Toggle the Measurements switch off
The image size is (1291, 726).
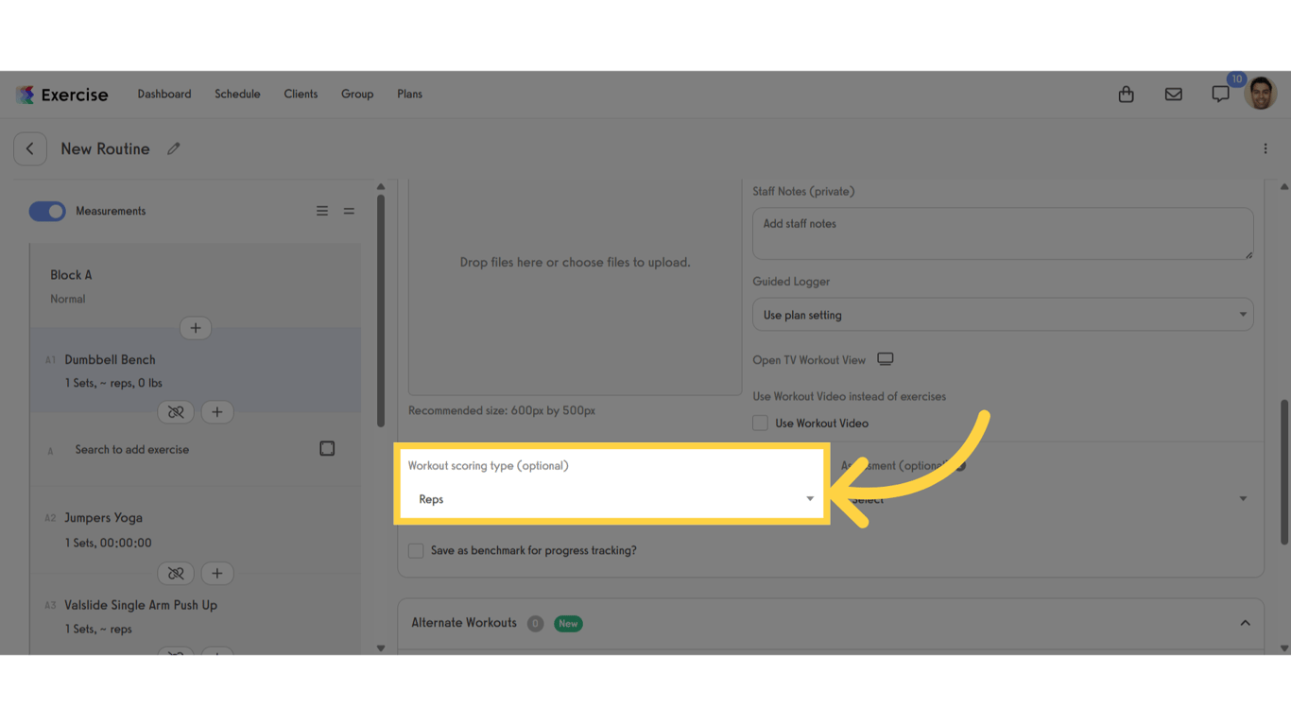pyautogui.click(x=47, y=211)
